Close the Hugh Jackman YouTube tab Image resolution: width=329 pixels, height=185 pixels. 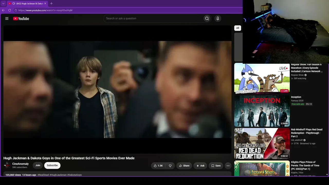(x=45, y=4)
